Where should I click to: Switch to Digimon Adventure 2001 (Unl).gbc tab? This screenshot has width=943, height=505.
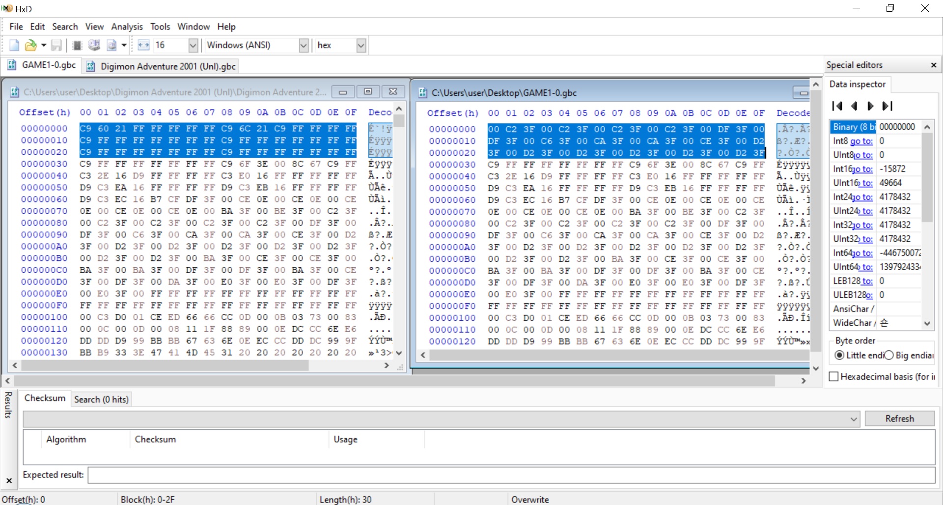pos(161,66)
